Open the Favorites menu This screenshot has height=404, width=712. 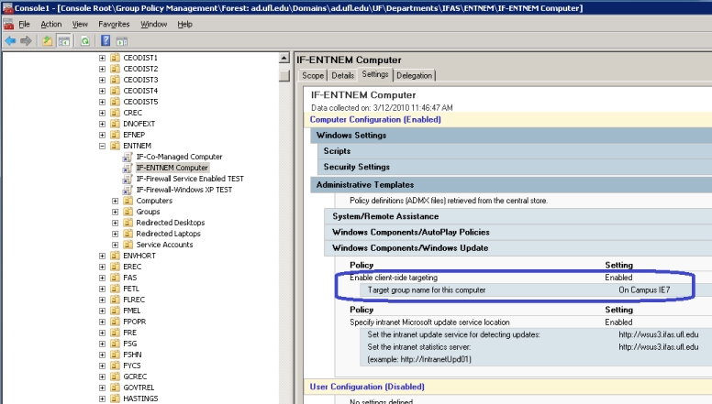pyautogui.click(x=114, y=24)
